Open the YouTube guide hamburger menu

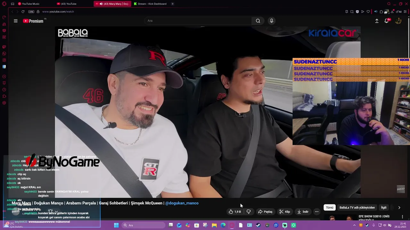coord(16,21)
